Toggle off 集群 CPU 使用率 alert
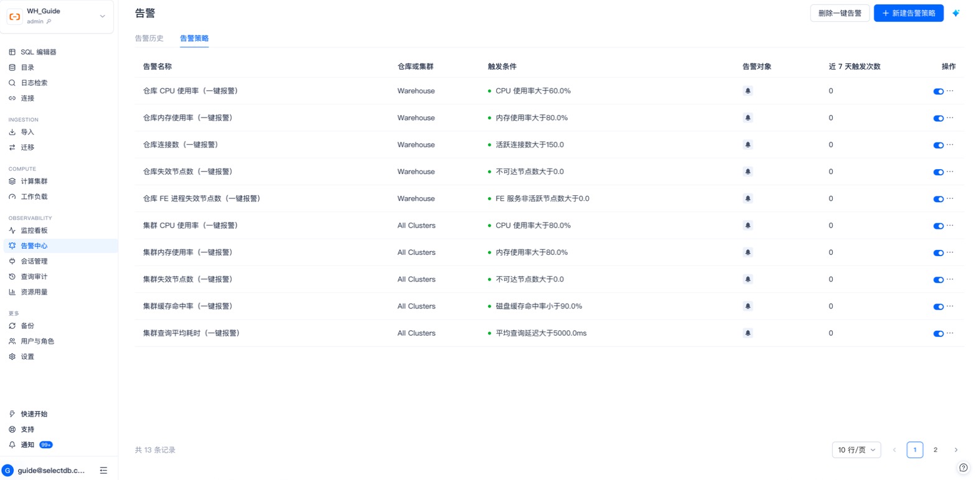The height and width of the screenshot is (480, 976). pos(939,226)
